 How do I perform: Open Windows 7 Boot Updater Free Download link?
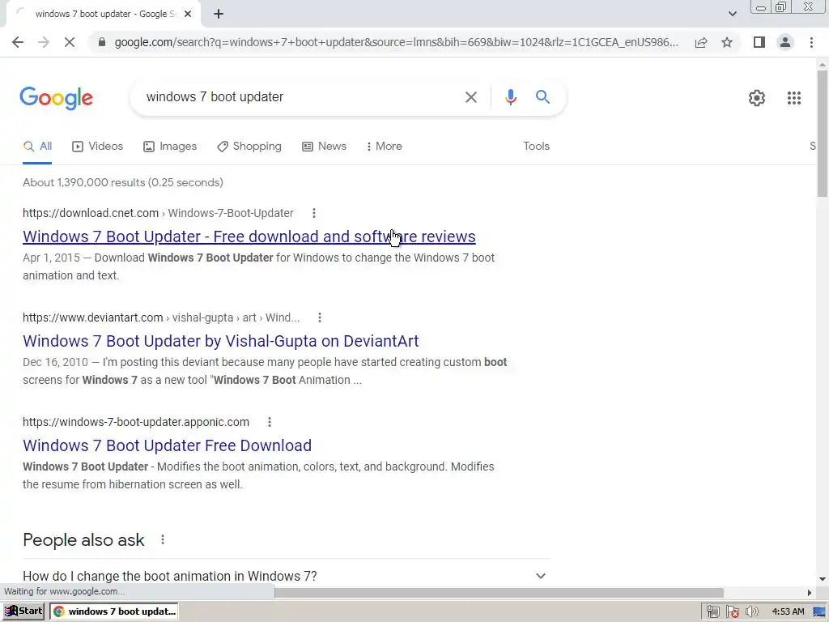coord(167,445)
